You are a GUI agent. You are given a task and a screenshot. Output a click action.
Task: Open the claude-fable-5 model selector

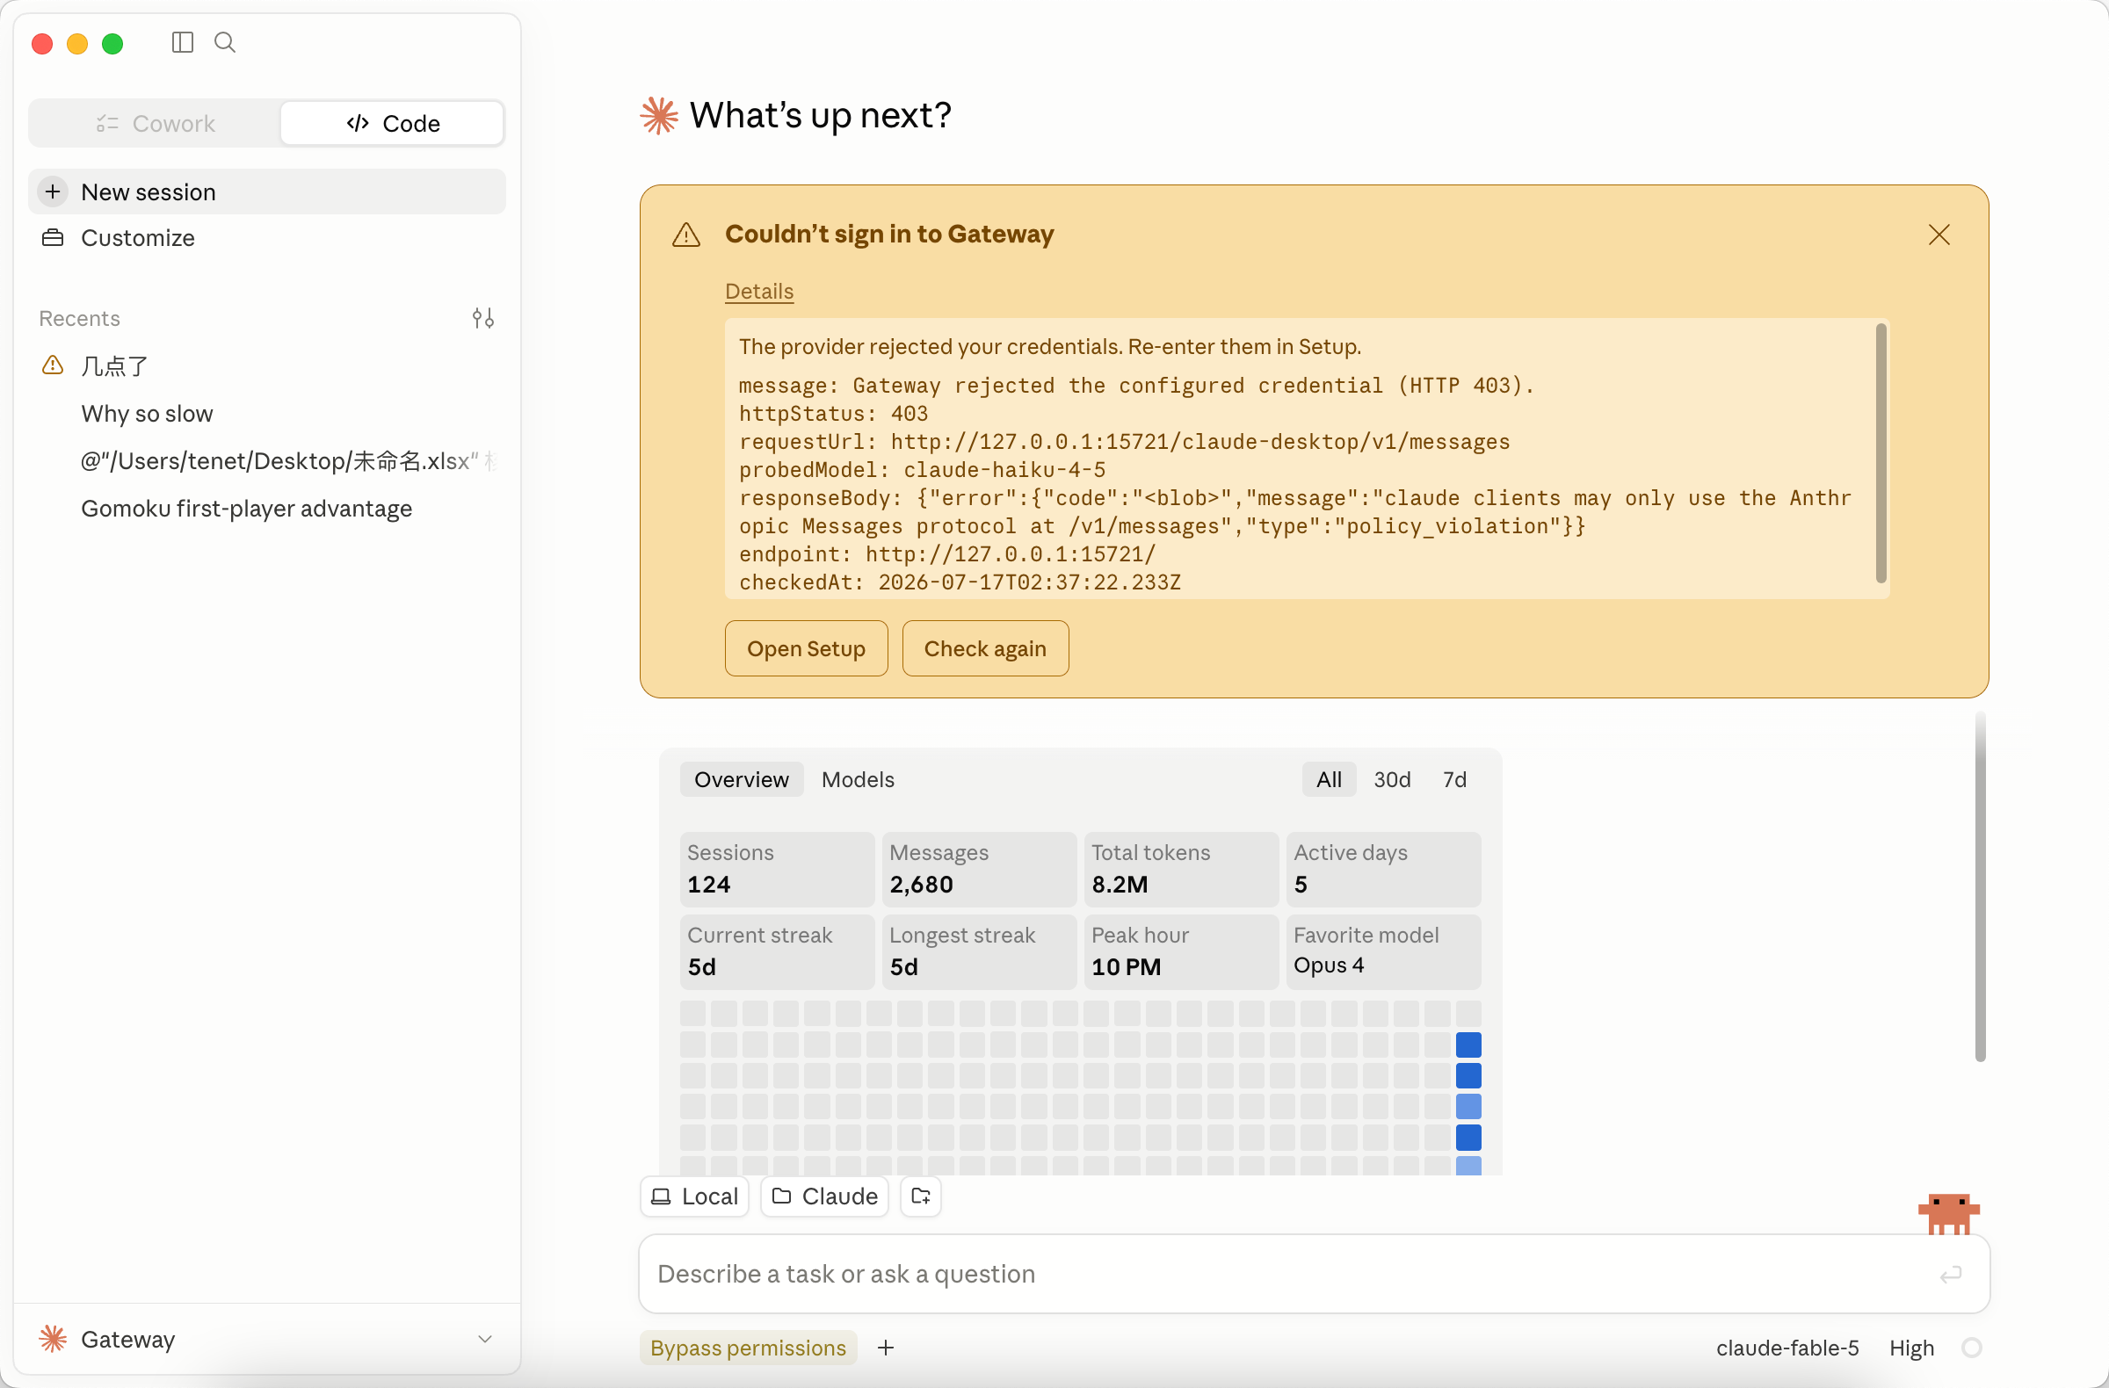1787,1348
